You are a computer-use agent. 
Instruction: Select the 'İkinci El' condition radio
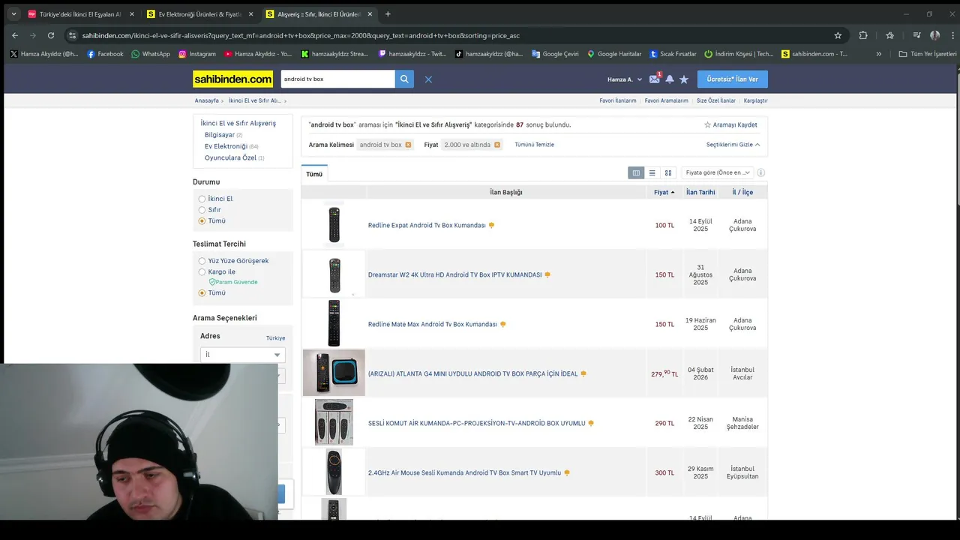pyautogui.click(x=202, y=199)
